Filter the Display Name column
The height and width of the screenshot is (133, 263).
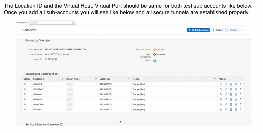tap(96, 79)
